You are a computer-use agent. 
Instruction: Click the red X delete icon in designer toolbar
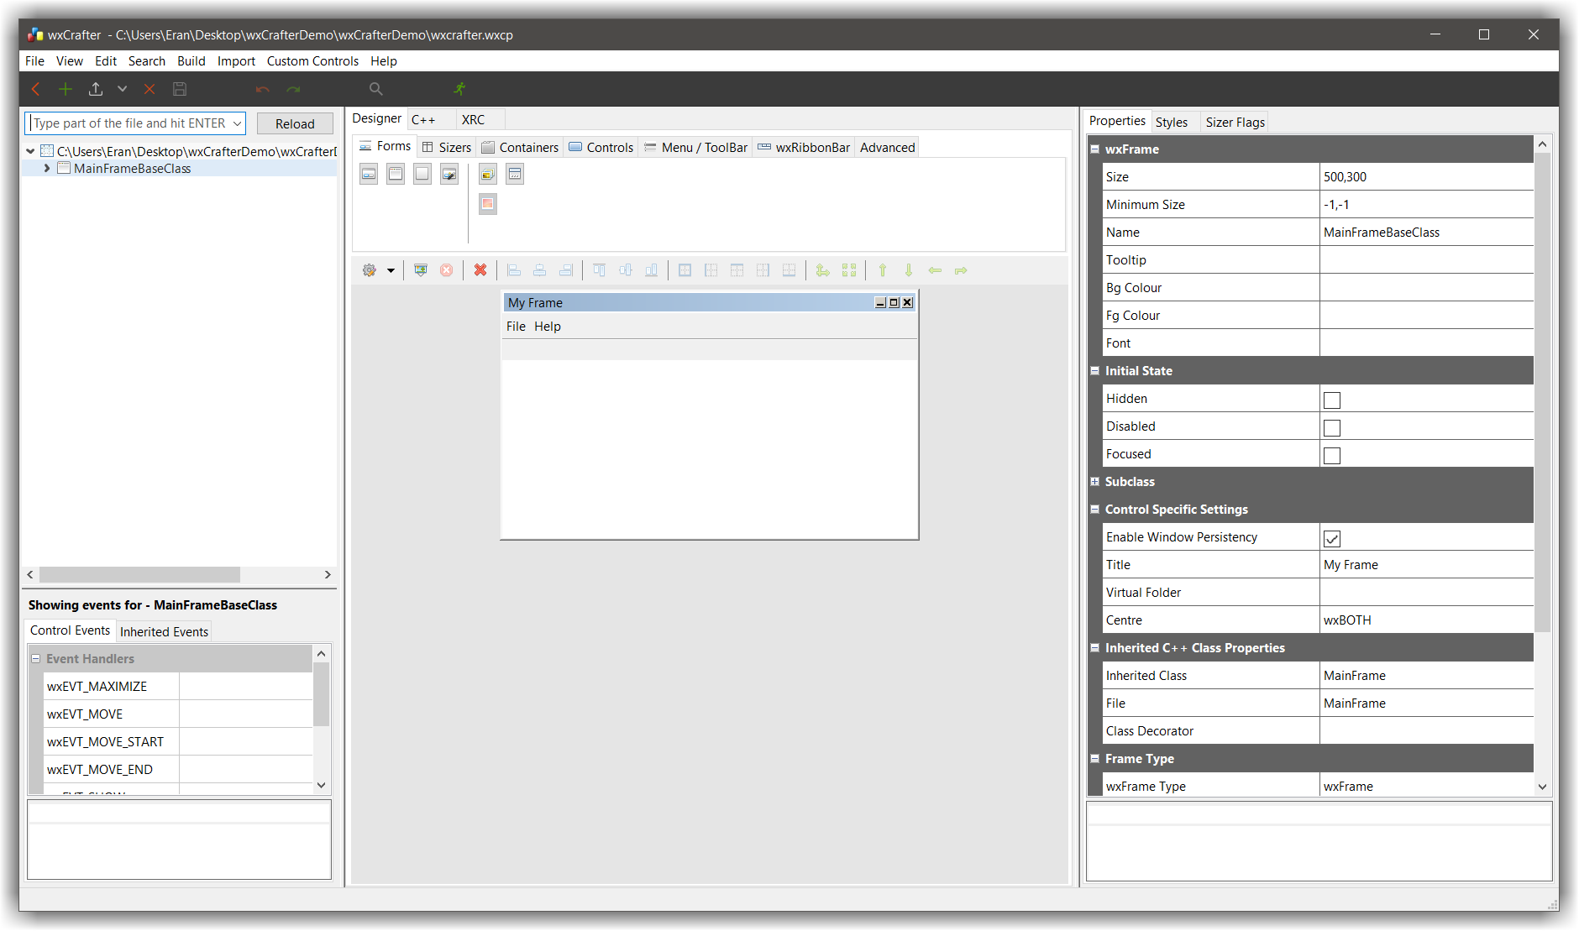(480, 270)
